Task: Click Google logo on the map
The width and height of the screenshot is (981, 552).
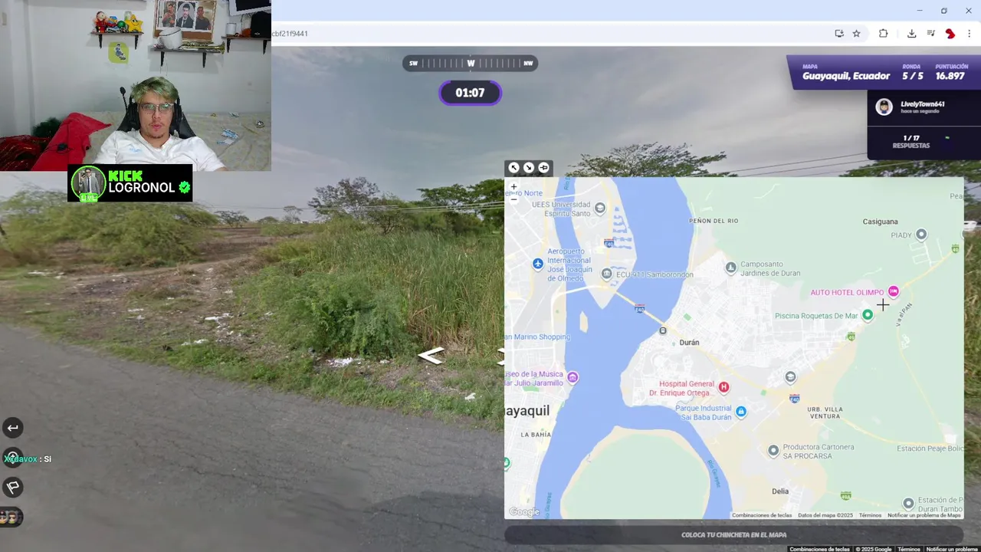Action: click(525, 512)
